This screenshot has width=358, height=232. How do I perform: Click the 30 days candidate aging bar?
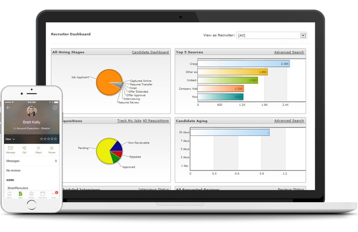point(230,132)
